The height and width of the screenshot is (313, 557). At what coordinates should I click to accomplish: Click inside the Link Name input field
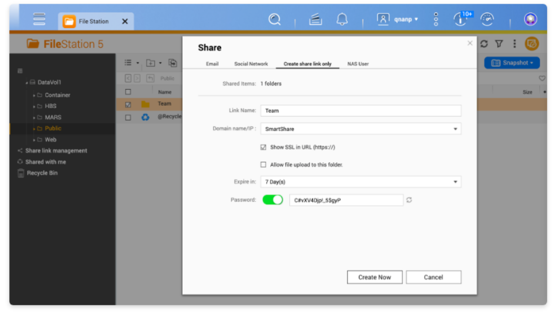(360, 110)
